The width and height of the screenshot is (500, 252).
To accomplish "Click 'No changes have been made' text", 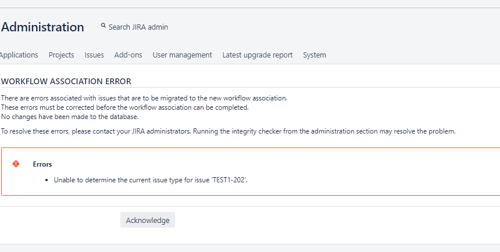I will [70, 117].
